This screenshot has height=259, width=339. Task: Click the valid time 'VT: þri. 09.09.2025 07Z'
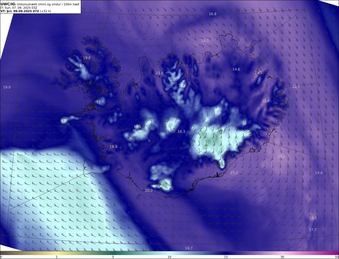pos(20,11)
